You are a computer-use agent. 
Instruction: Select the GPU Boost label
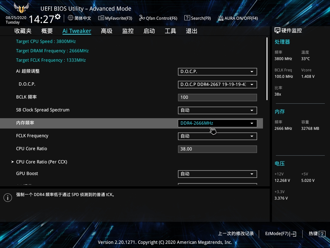pyautogui.click(x=27, y=173)
